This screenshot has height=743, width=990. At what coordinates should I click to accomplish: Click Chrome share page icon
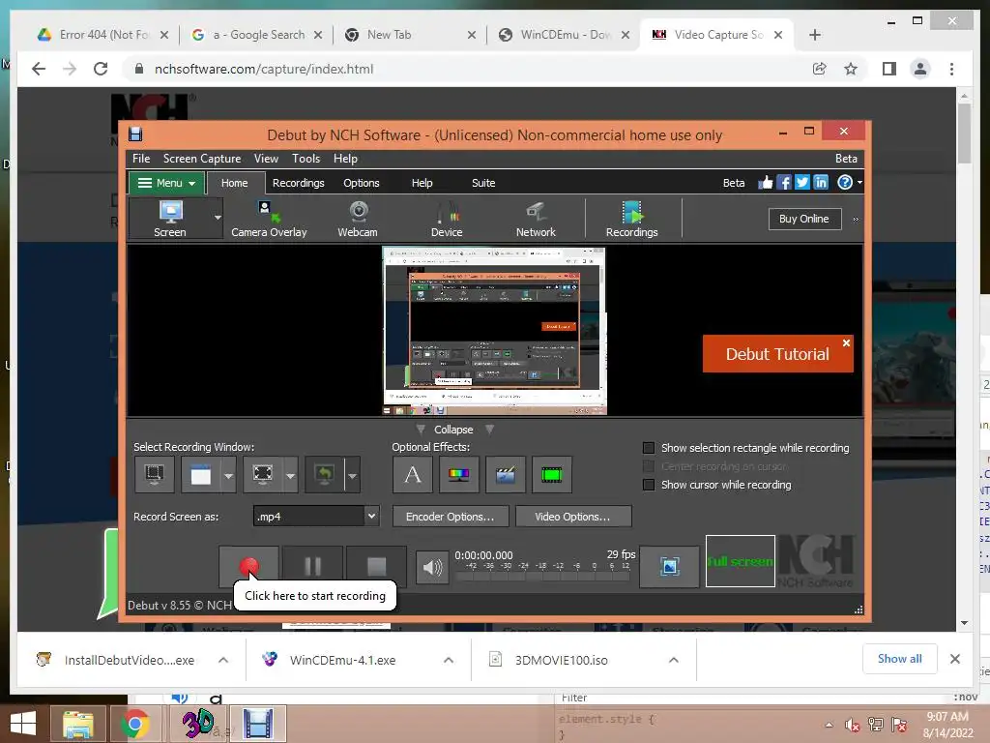click(820, 69)
